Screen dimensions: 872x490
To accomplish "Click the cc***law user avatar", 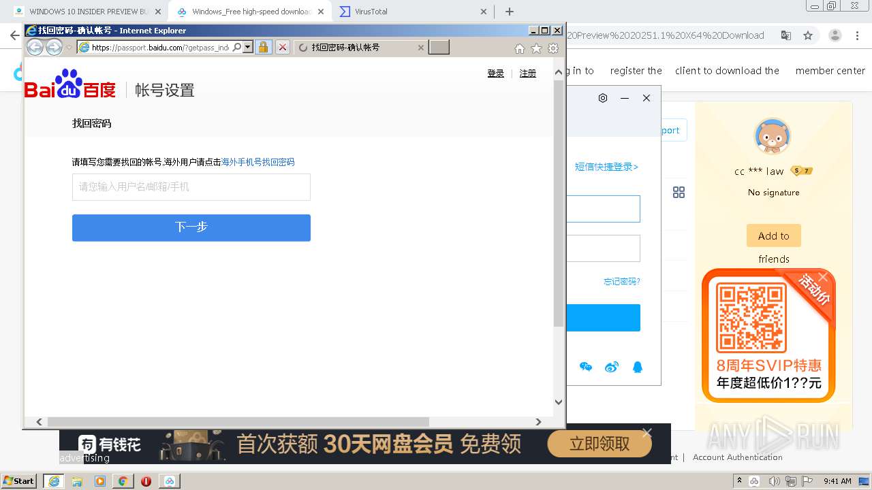I will point(773,136).
